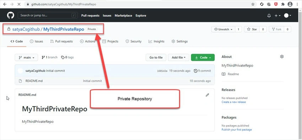Click the README.md heading above the preview

tap(27, 95)
